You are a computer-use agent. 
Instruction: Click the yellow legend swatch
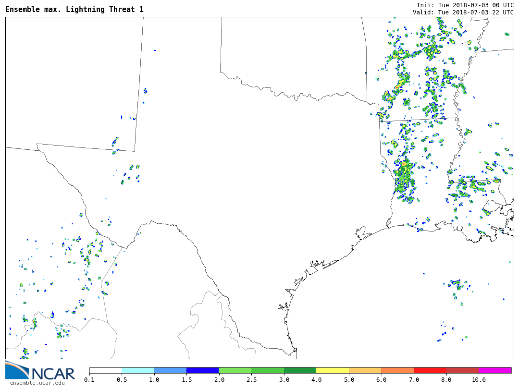333,371
